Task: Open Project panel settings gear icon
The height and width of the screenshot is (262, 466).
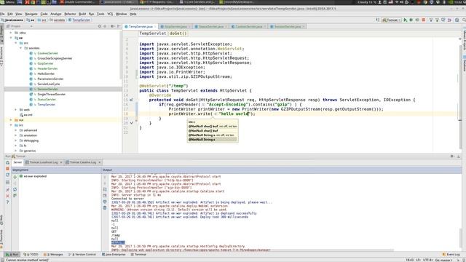Action: (112, 26)
